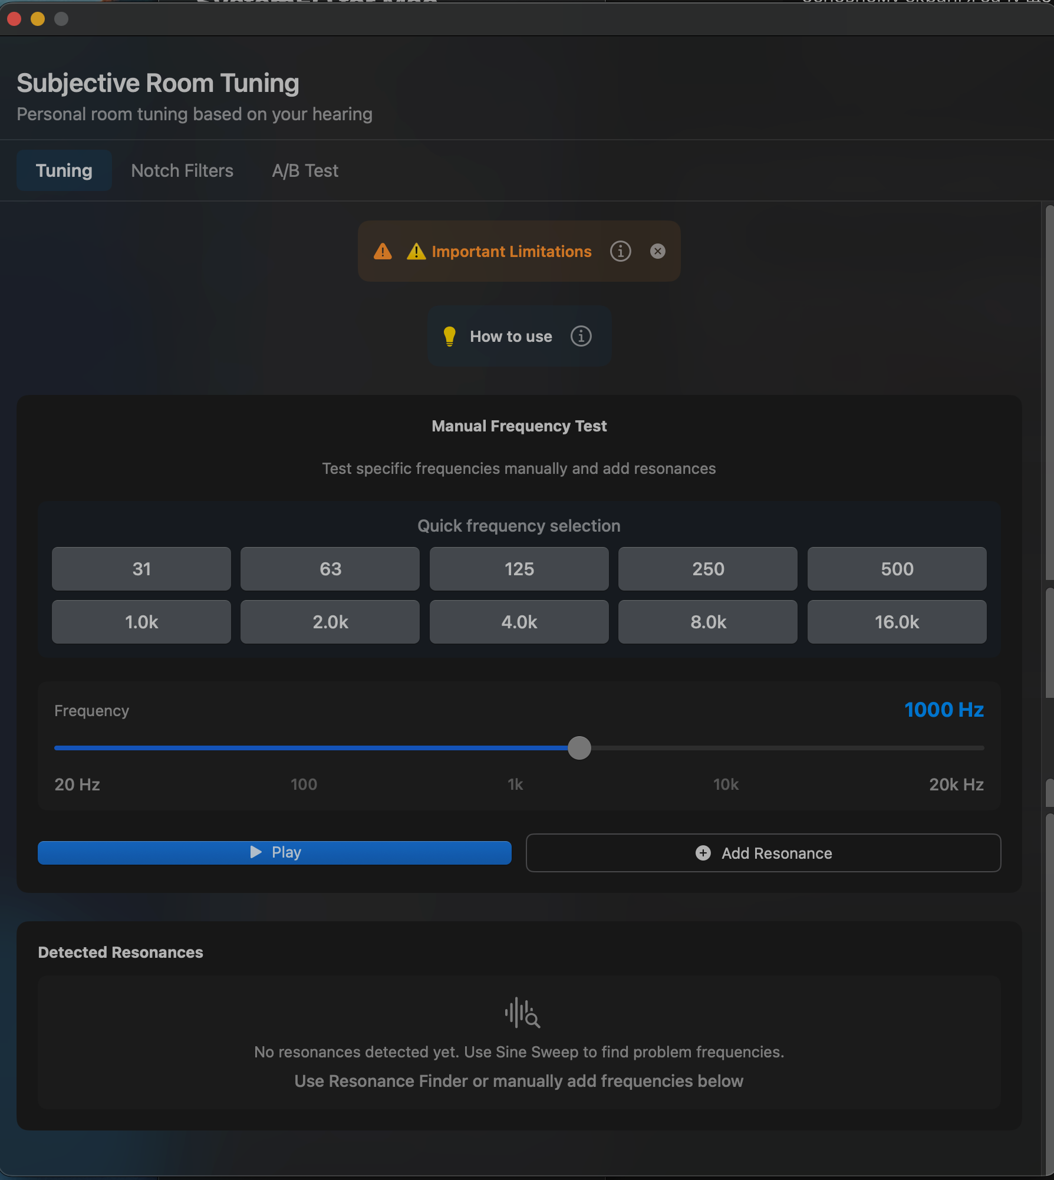Screen dimensions: 1054x1180
Task: Click the 20 Hz scale label
Action: click(x=77, y=785)
